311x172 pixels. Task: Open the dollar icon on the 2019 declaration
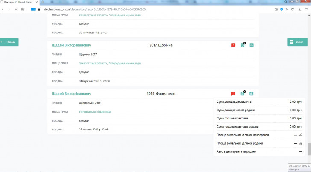(242, 94)
